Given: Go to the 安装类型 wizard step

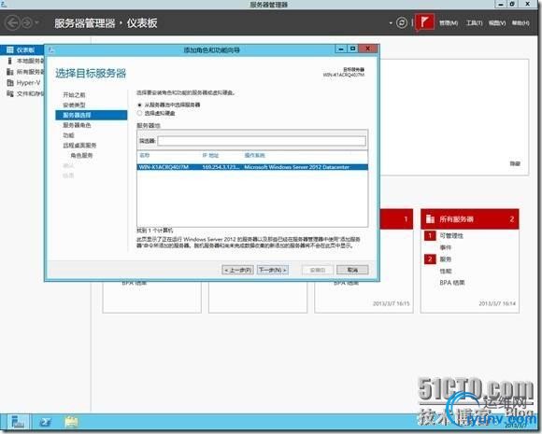Looking at the screenshot, I should click(x=74, y=105).
